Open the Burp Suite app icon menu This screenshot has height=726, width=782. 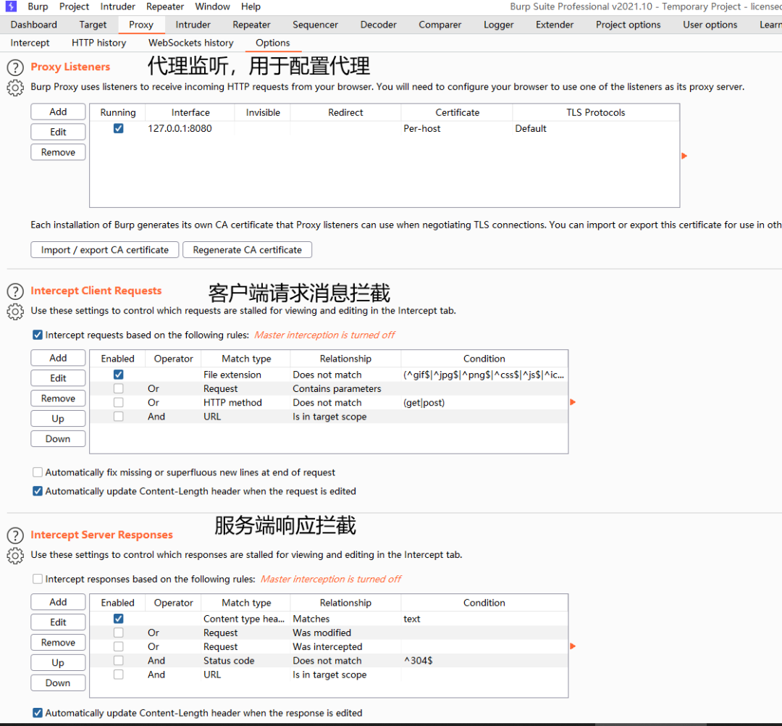(10, 7)
